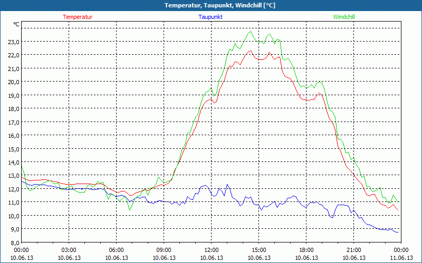
Task: Click the 03:00 time axis label
Action: click(69, 250)
